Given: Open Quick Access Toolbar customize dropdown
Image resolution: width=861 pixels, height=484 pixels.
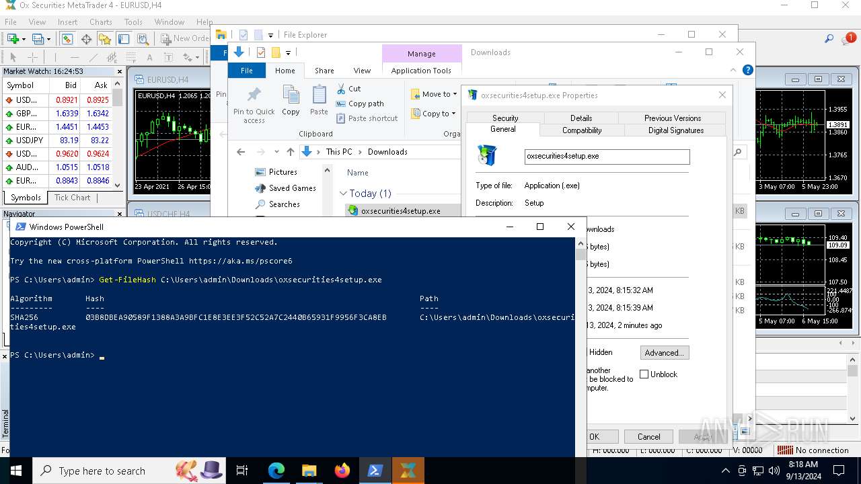Looking at the screenshot, I should (288, 52).
